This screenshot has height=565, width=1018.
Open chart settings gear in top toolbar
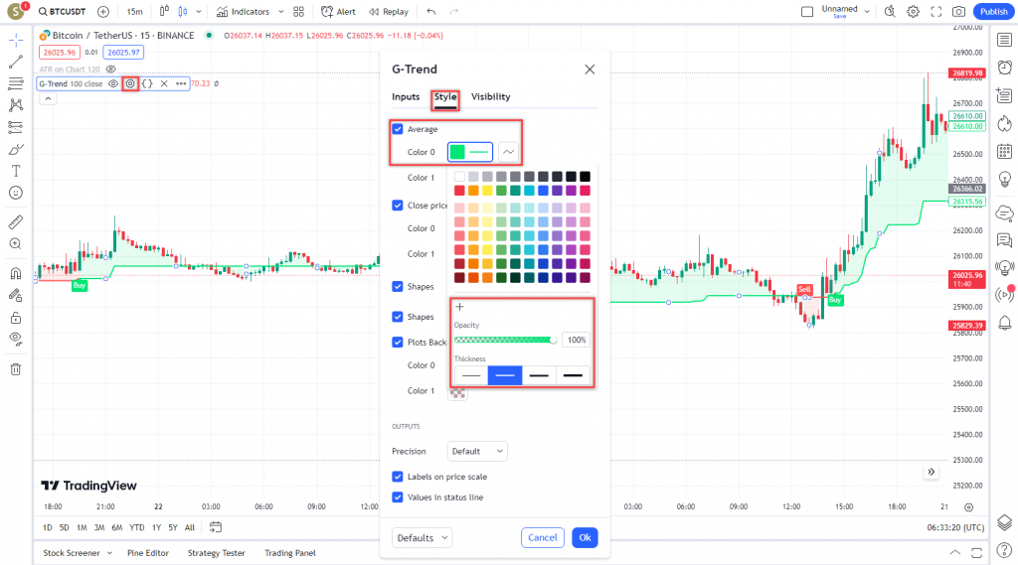[913, 12]
